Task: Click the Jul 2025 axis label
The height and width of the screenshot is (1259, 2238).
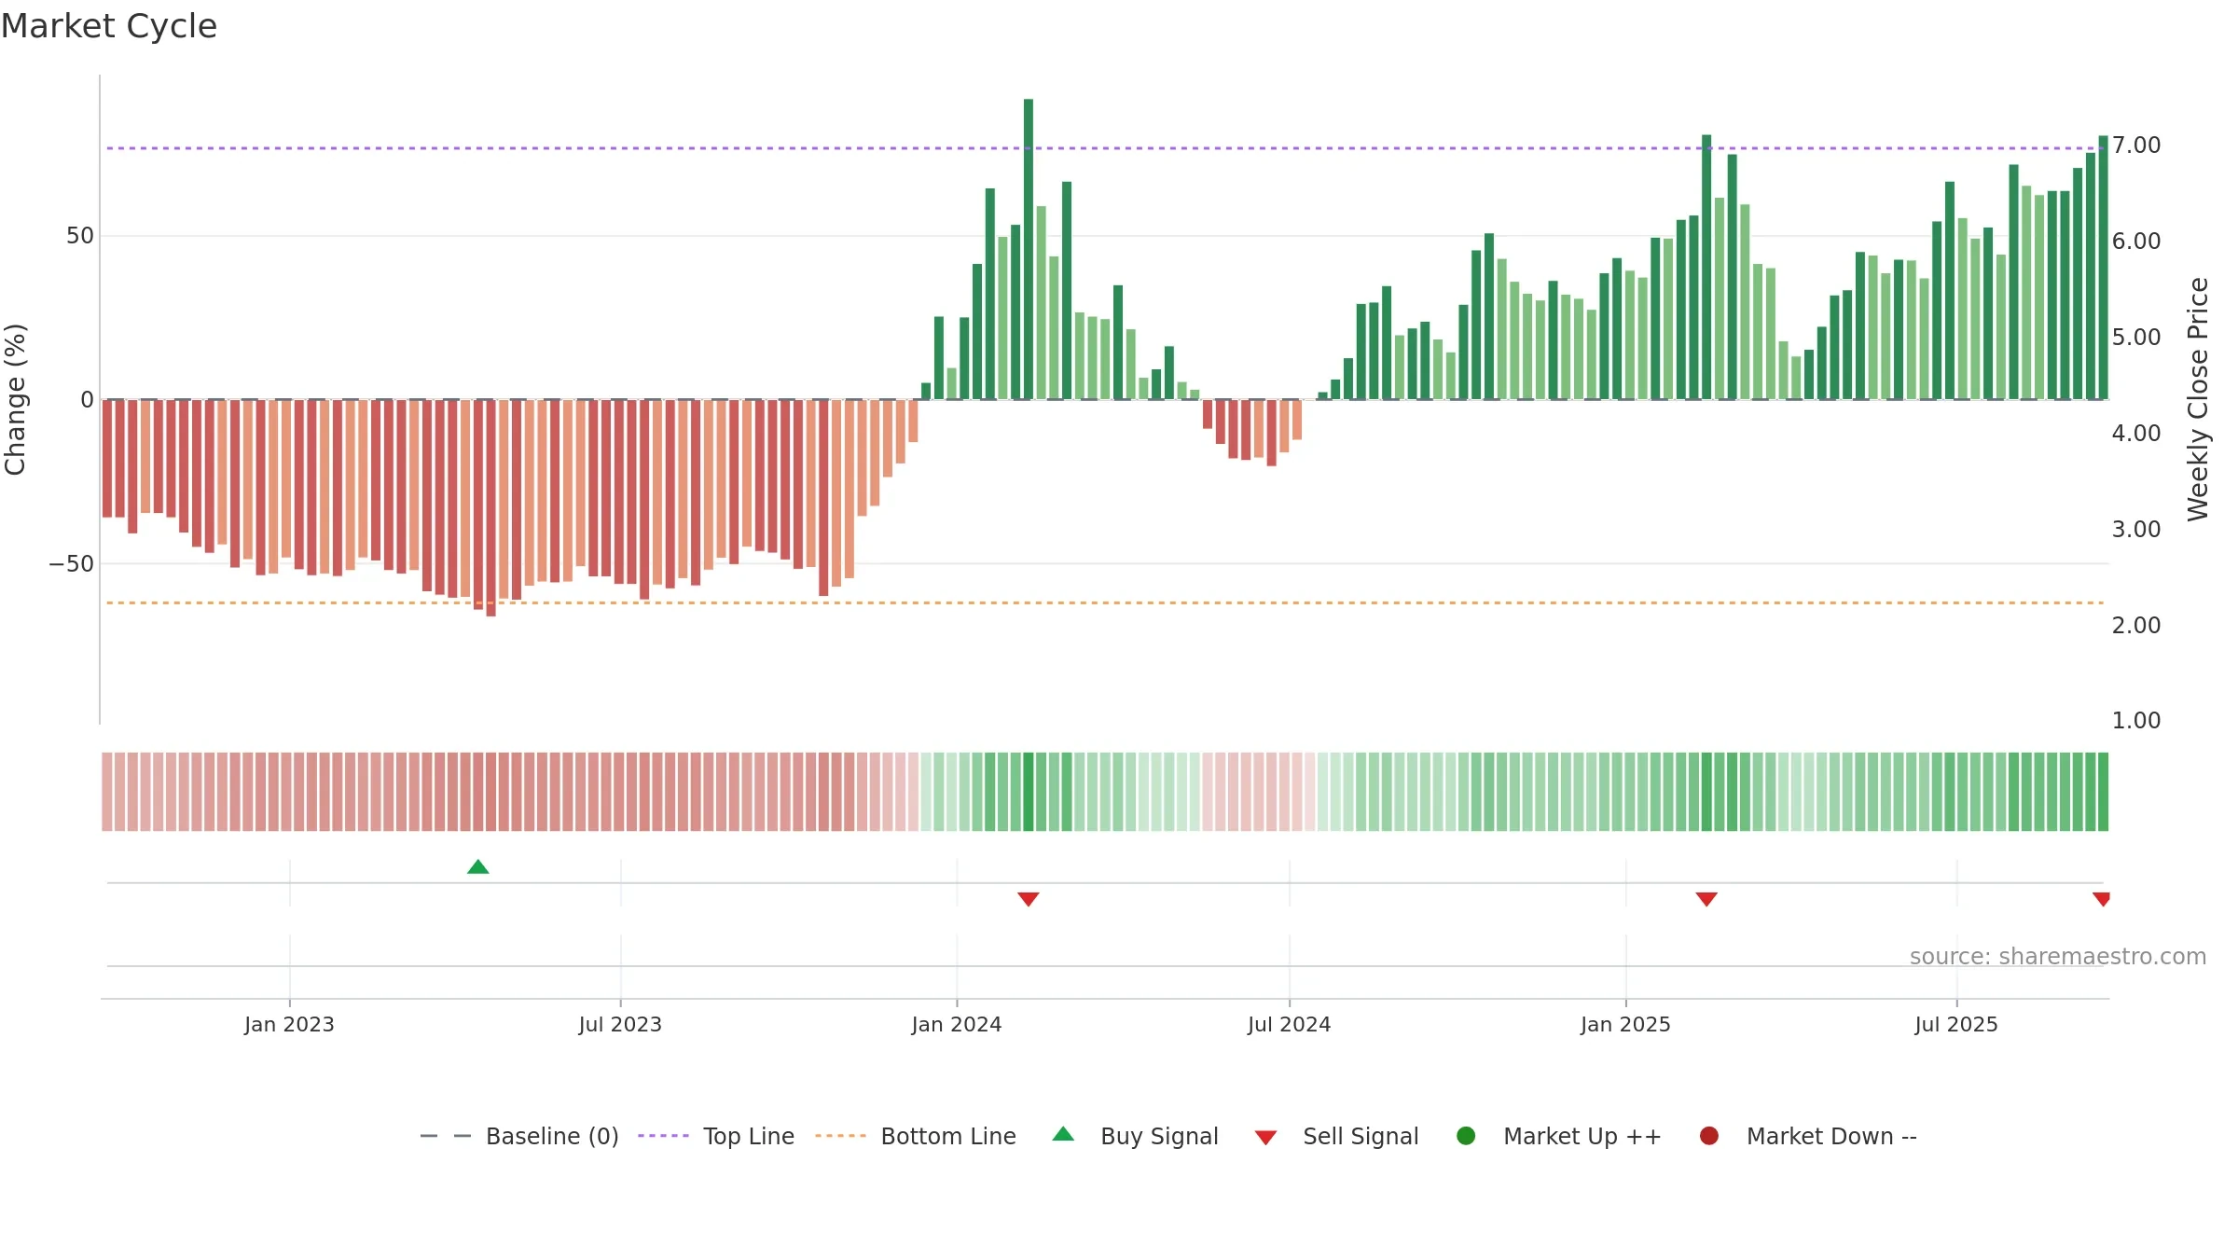Action: pos(1956,1025)
